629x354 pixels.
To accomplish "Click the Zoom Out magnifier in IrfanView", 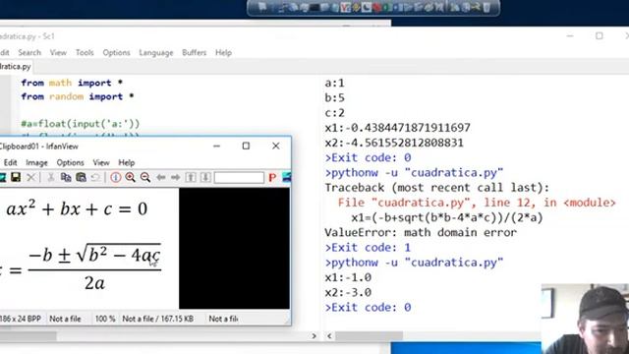I will click(x=145, y=177).
